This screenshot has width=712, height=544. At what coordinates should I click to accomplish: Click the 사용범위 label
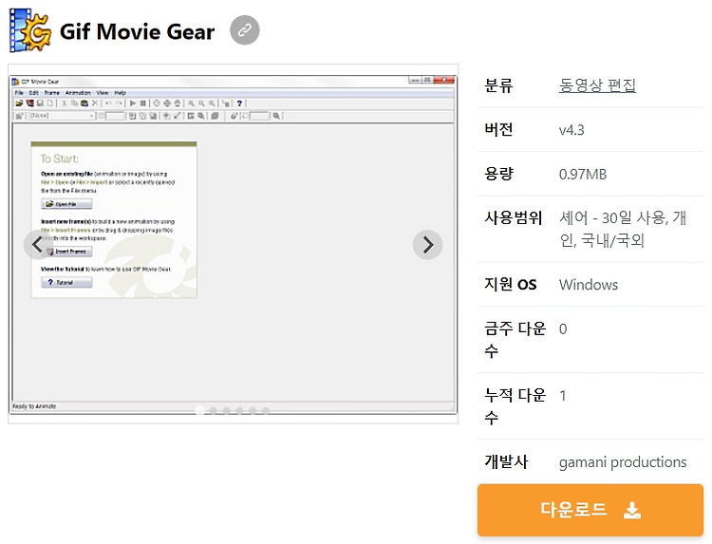point(513,218)
